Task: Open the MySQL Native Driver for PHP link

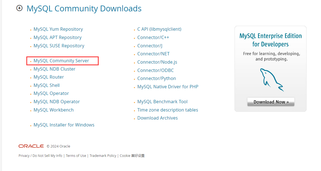Action: coord(168,87)
